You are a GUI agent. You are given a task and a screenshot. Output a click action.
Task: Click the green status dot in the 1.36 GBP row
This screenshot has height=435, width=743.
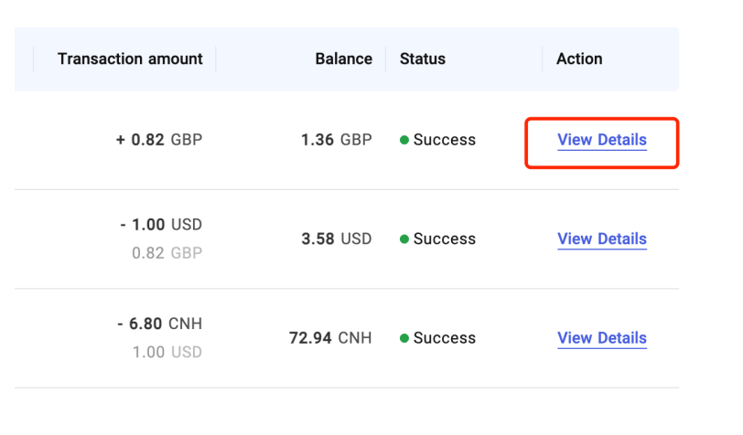tap(404, 141)
